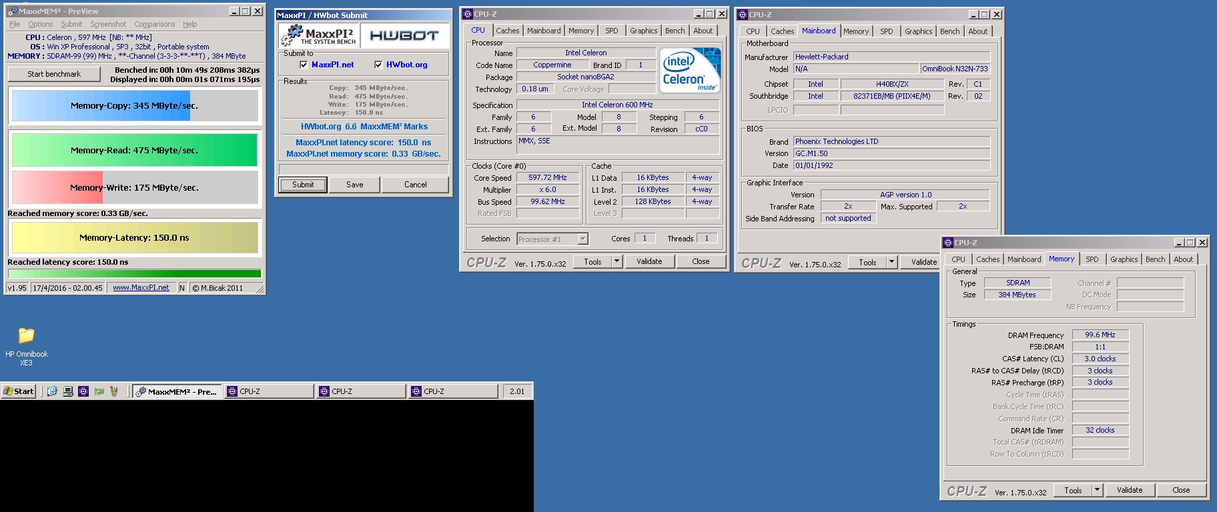
Task: Switch to Caches tab in CPU-Z CPU window
Action: (x=507, y=31)
